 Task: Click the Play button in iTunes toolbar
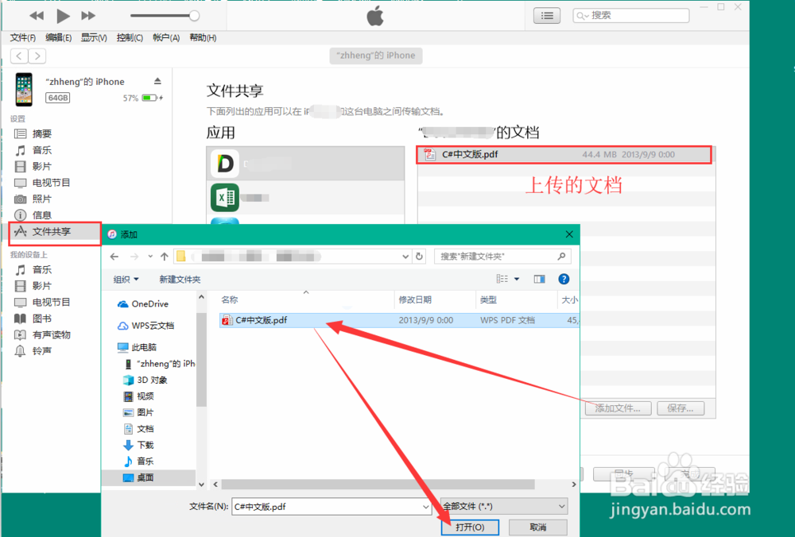(62, 14)
